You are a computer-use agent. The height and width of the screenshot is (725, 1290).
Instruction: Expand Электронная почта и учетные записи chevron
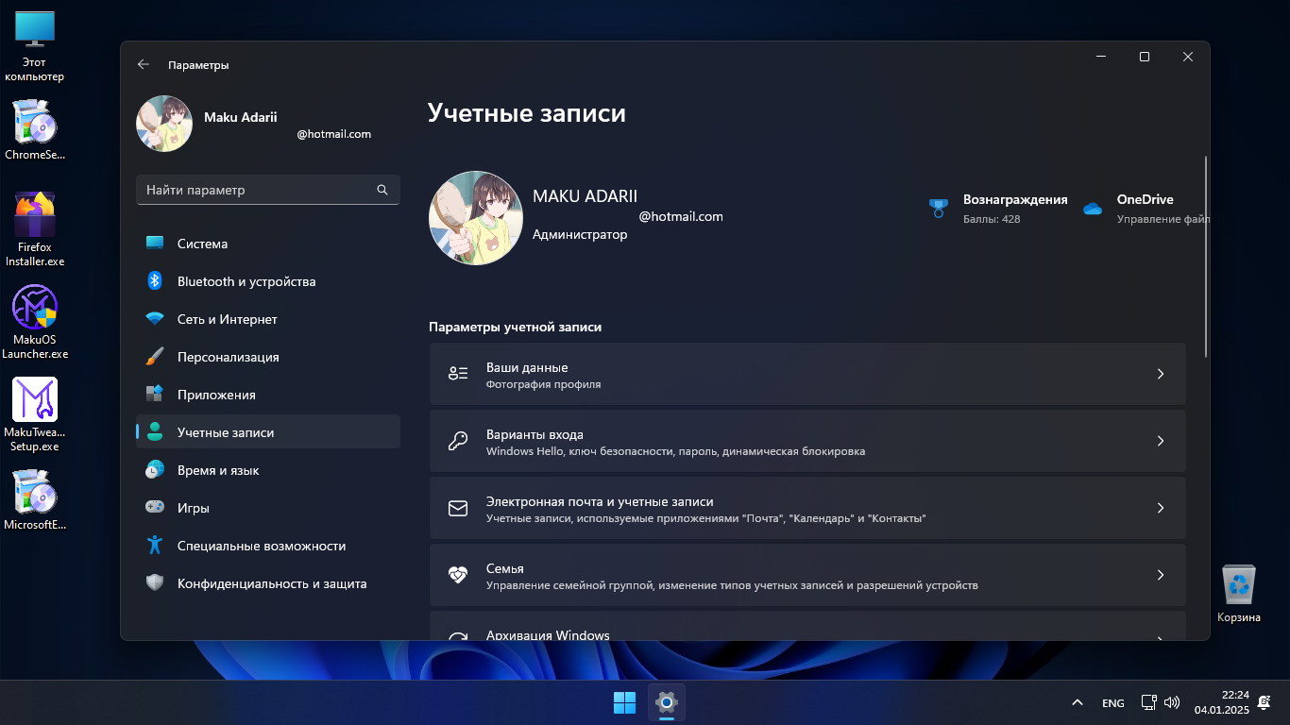(x=1161, y=508)
